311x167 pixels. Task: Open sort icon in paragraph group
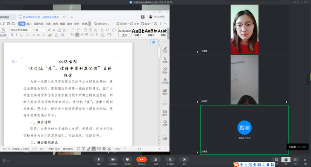click(102, 30)
